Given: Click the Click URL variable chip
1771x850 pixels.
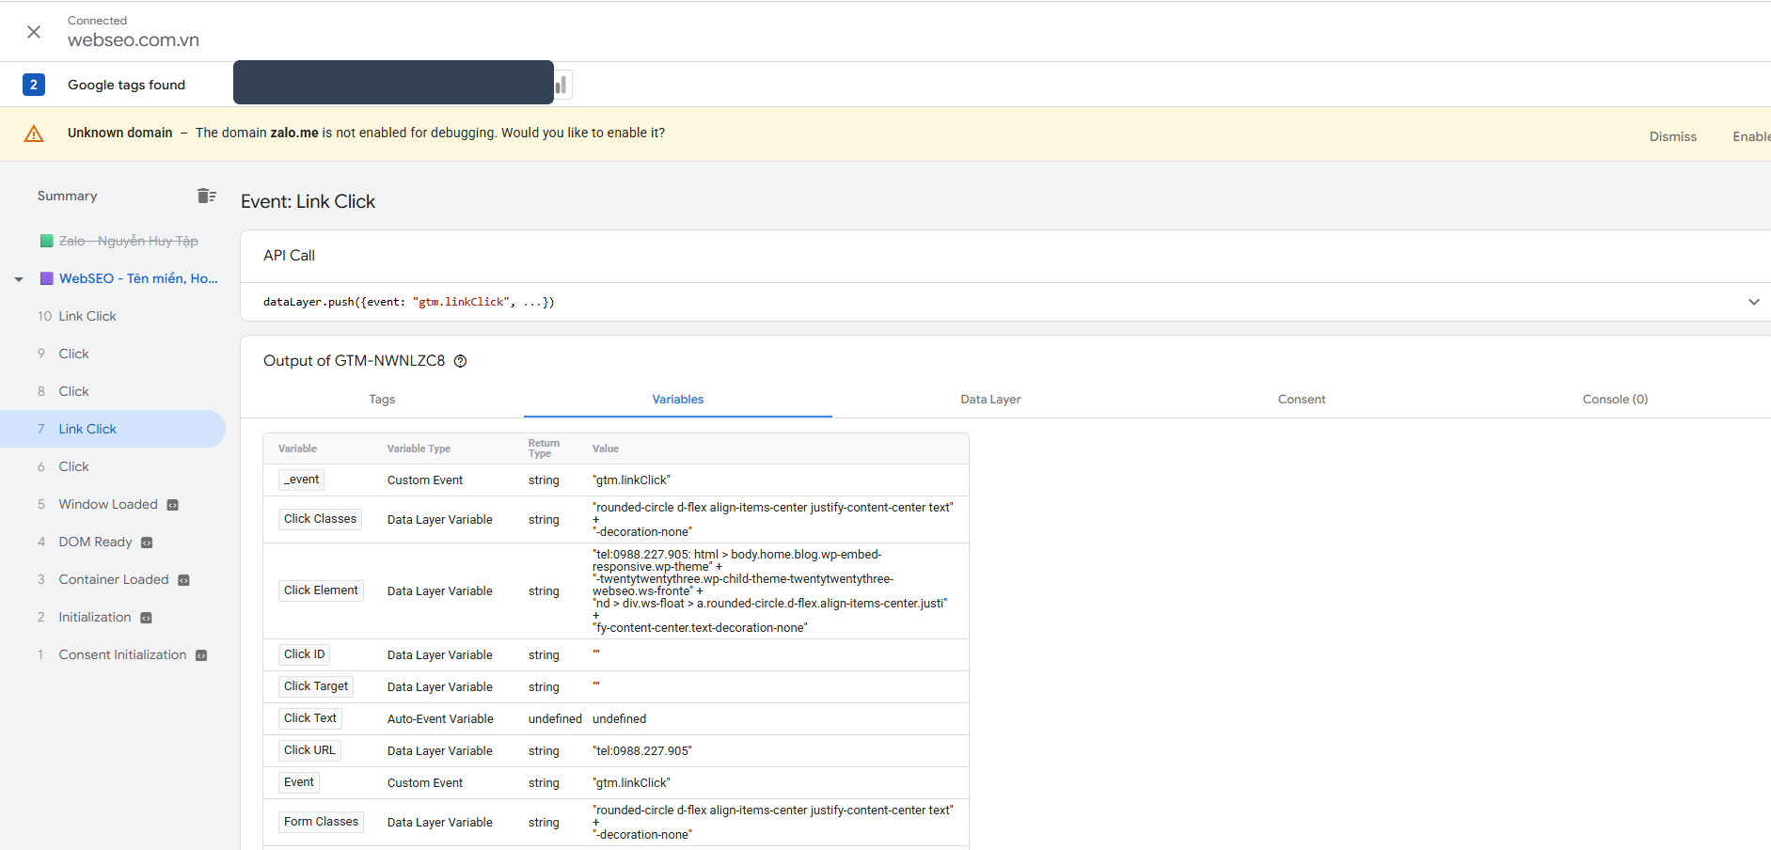Looking at the screenshot, I should (x=309, y=750).
